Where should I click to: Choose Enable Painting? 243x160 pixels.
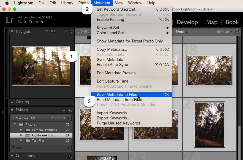pos(132,19)
